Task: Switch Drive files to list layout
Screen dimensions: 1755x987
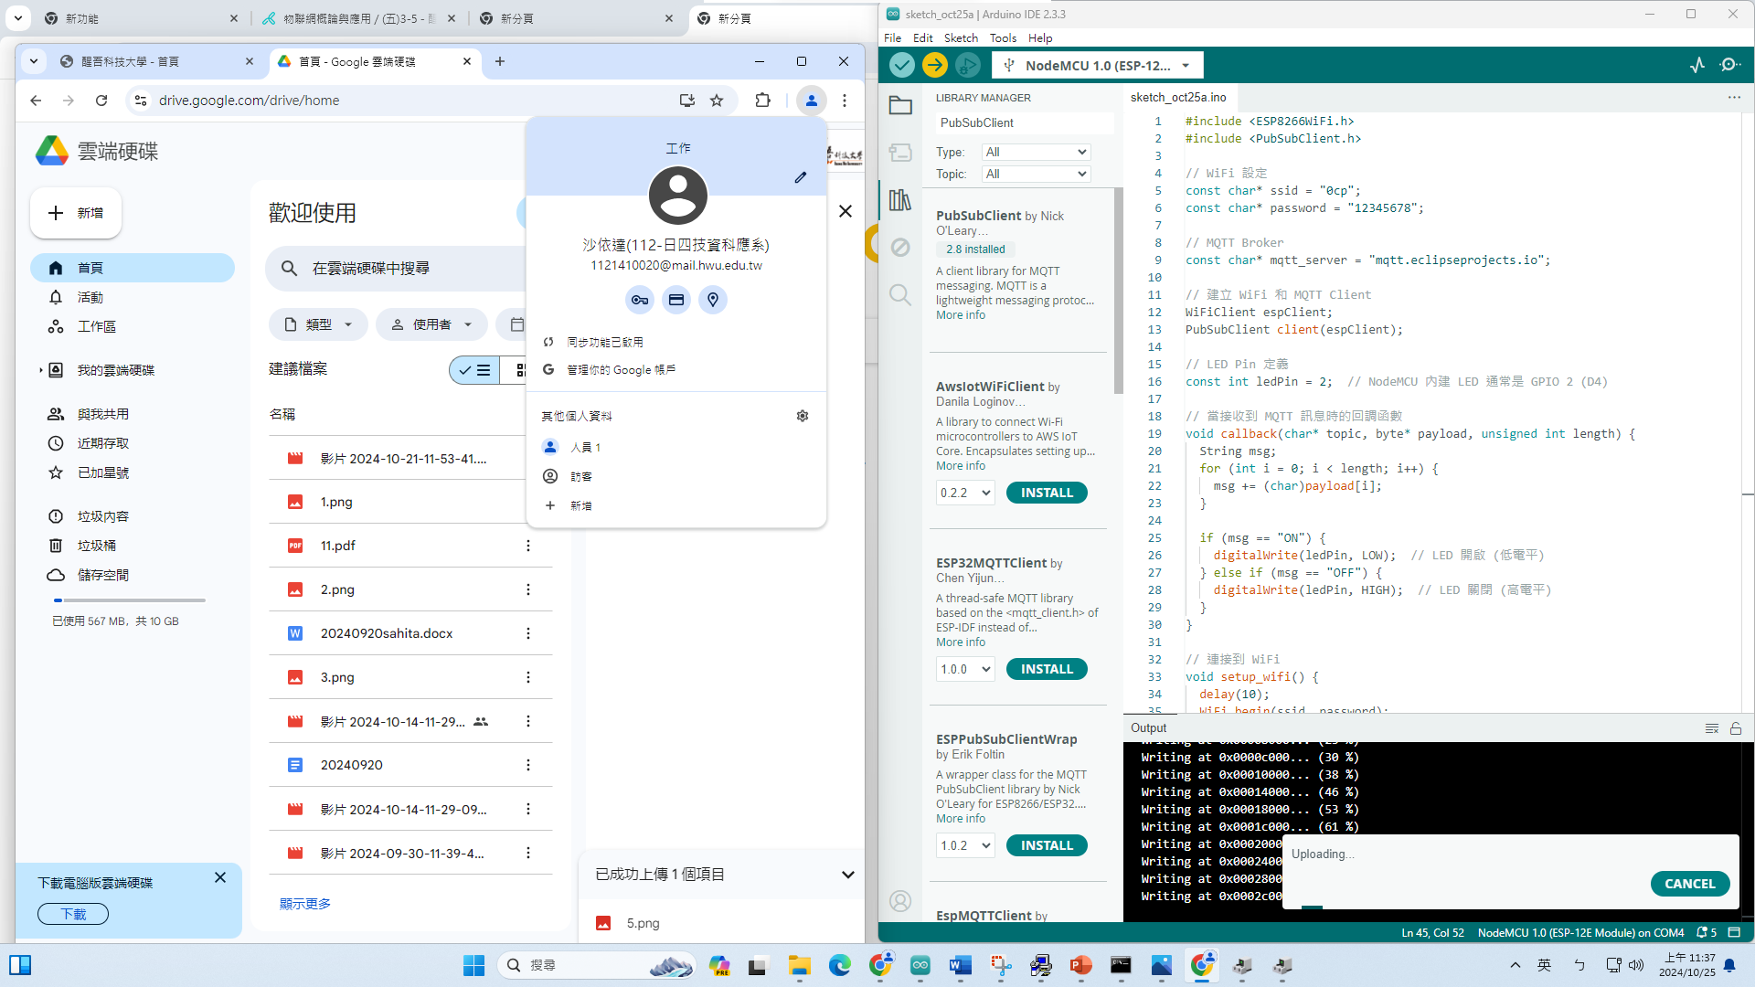Action: coord(474,370)
